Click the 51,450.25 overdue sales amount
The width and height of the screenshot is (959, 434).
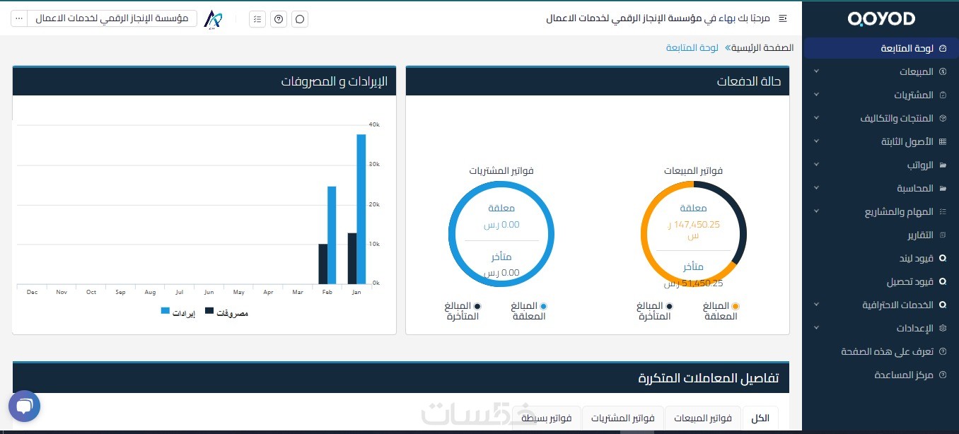tap(694, 283)
